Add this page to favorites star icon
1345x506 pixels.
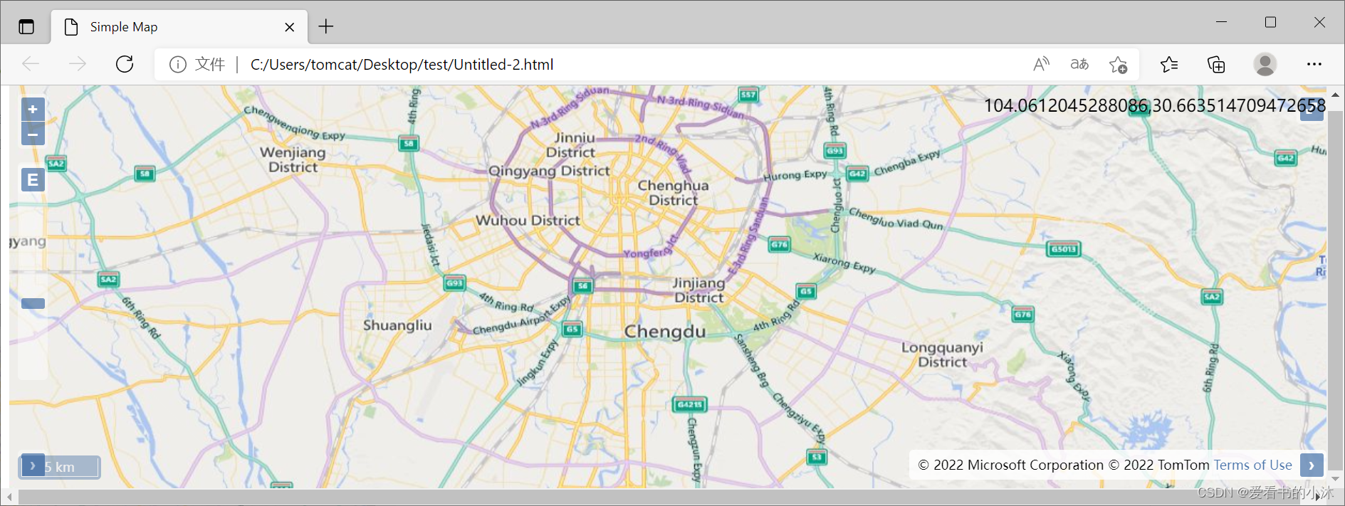click(x=1118, y=65)
